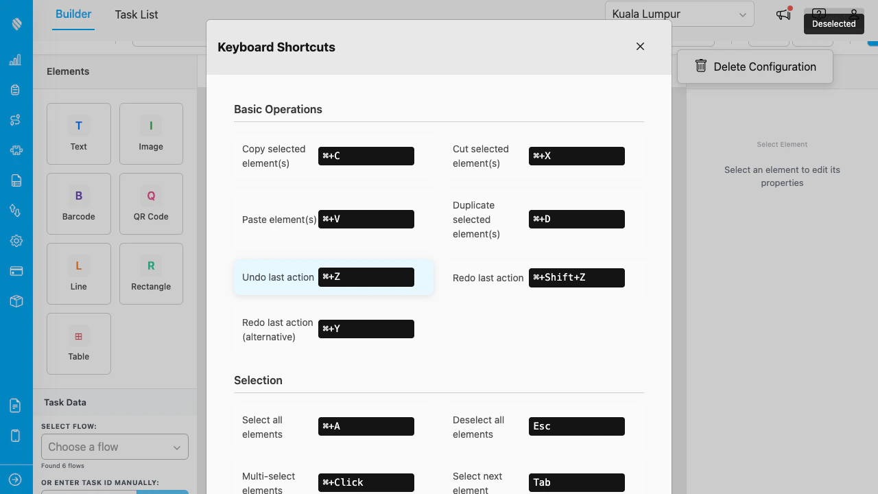
Task: Select the Line element tool
Action: 78,274
